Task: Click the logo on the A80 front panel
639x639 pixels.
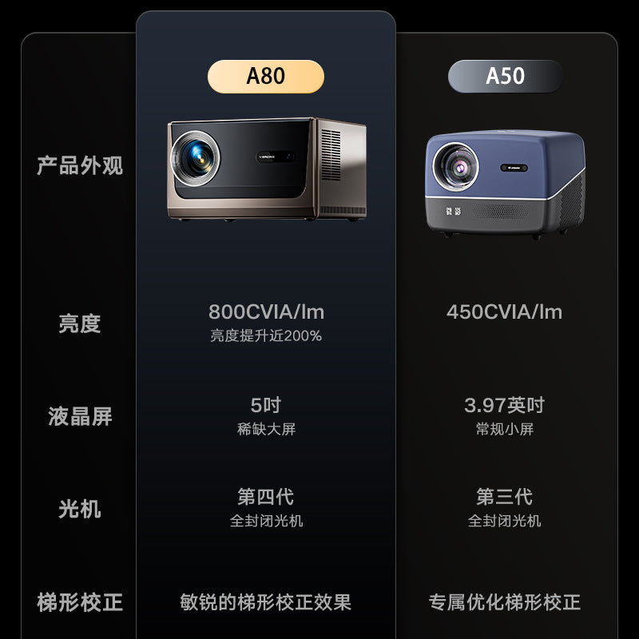Action: tap(268, 157)
